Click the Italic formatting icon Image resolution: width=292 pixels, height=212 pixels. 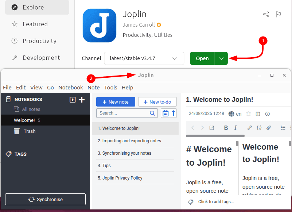click(235, 128)
